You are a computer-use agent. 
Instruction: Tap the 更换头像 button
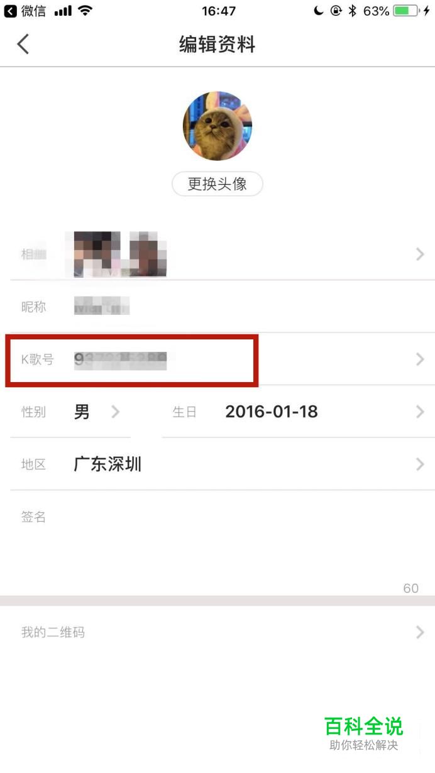tap(217, 184)
